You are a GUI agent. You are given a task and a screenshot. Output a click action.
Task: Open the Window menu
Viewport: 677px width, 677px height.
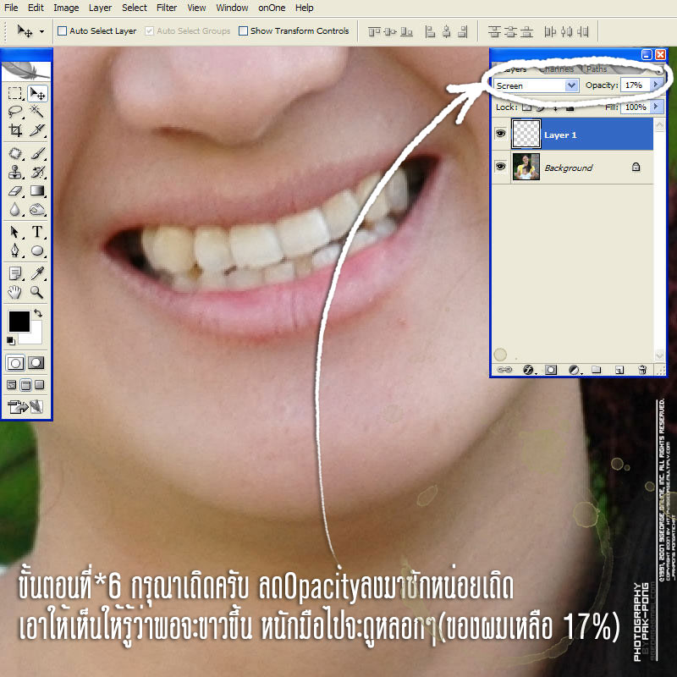[x=232, y=8]
